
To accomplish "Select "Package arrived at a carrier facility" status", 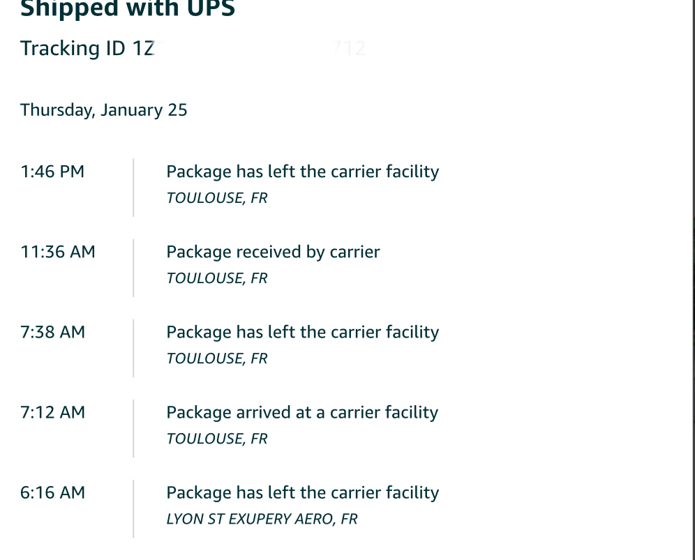I will coord(301,412).
